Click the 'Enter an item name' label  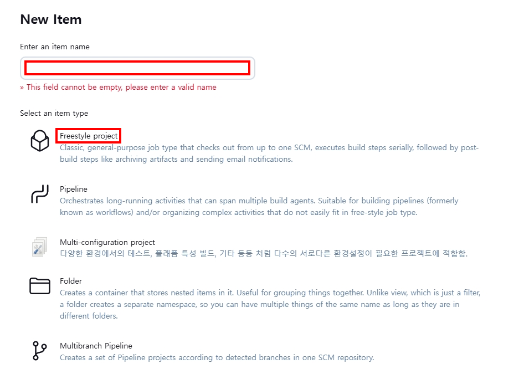[55, 47]
